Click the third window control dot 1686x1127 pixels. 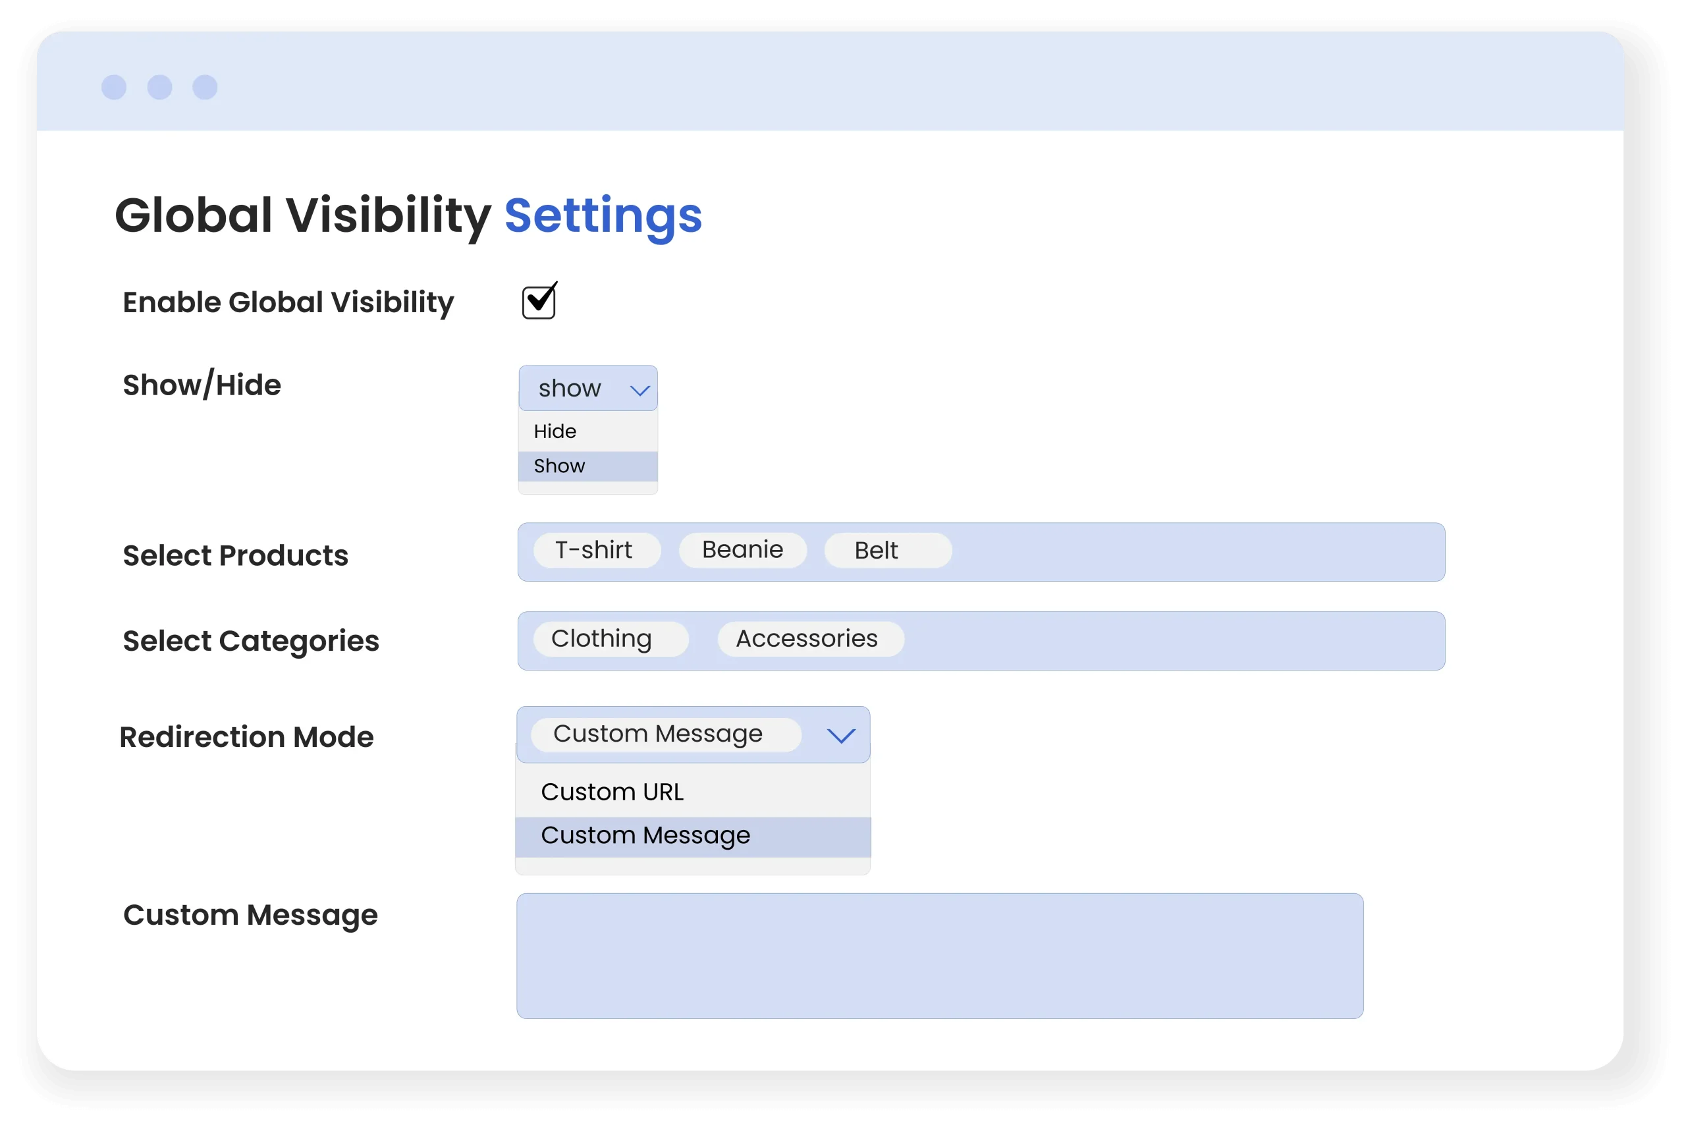click(205, 87)
